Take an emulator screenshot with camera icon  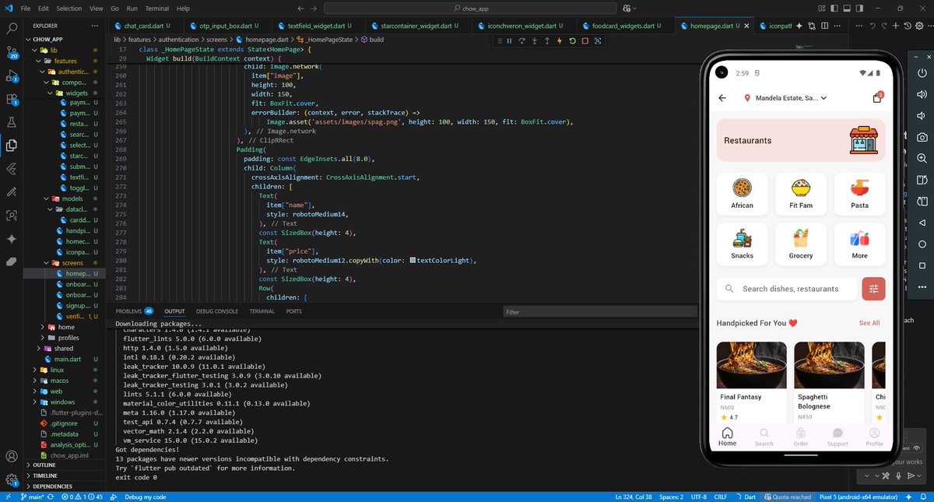(x=922, y=137)
